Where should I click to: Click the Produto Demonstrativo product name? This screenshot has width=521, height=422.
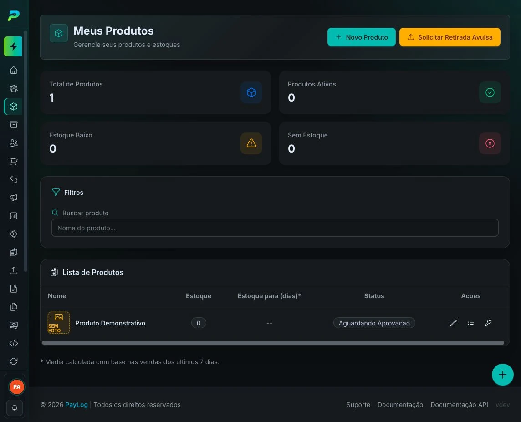[x=110, y=323]
